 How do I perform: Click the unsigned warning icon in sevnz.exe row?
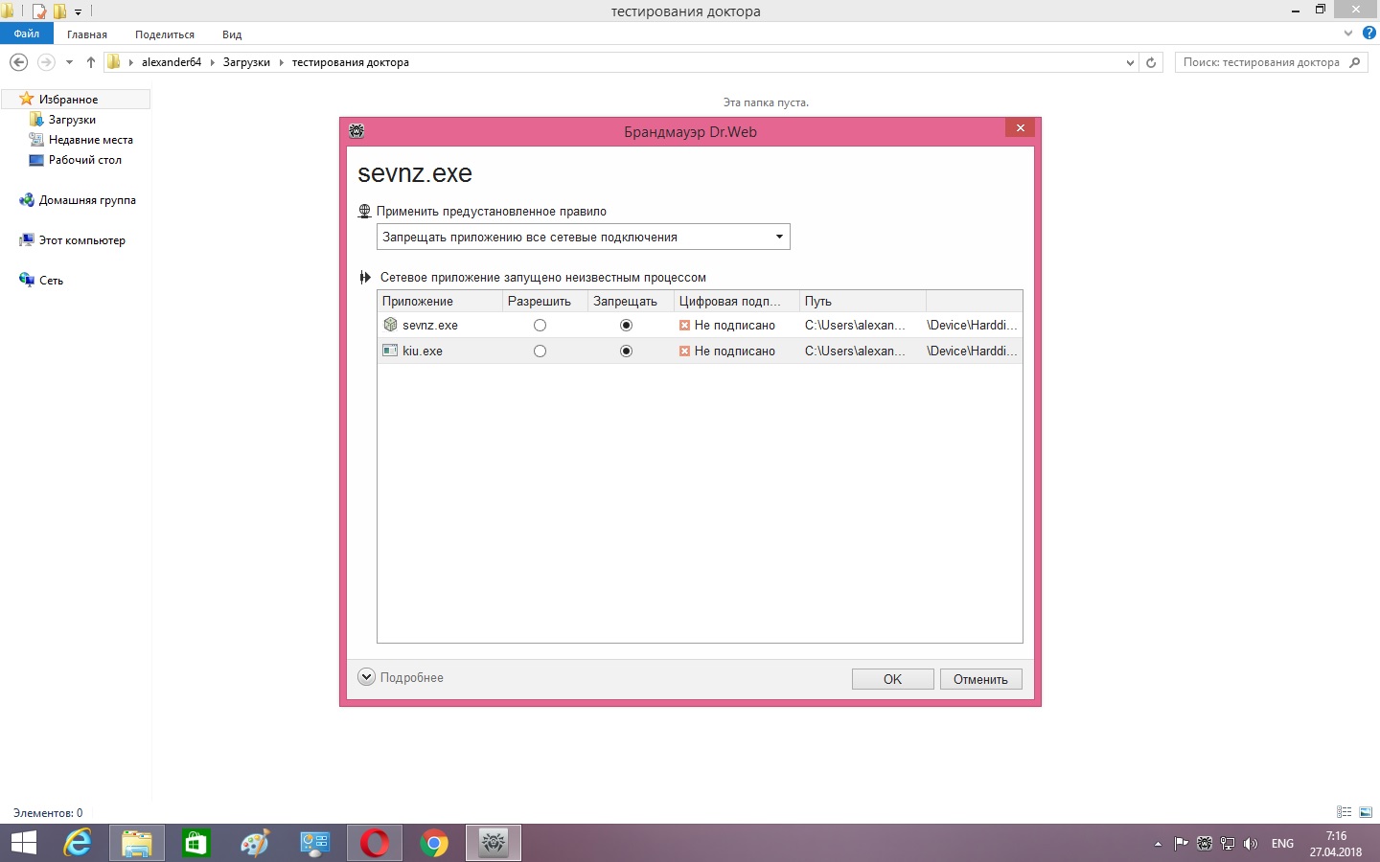684,326
